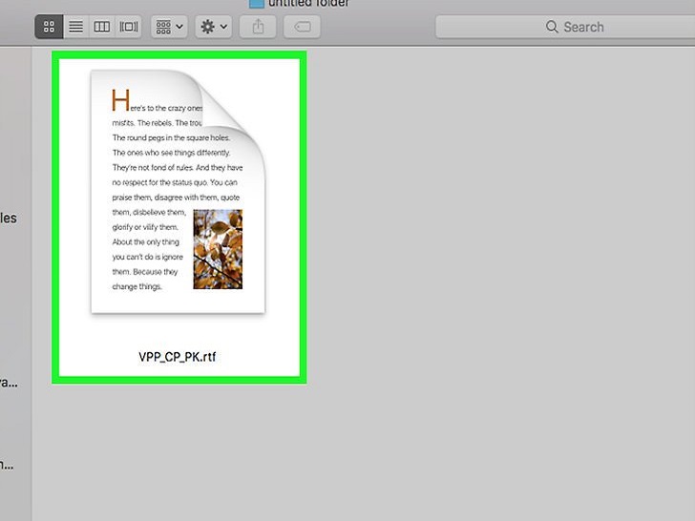Open the gear Action menu

coord(212,27)
